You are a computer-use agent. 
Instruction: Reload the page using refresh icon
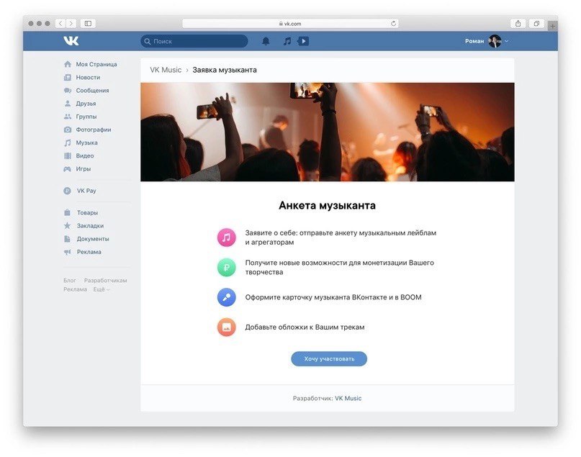(393, 23)
